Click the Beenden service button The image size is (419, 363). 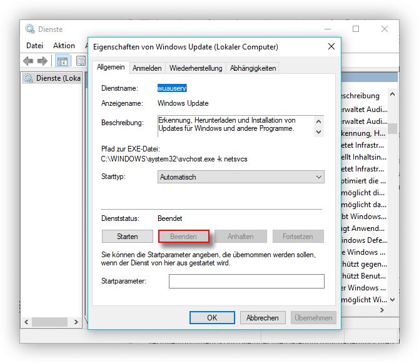point(183,237)
